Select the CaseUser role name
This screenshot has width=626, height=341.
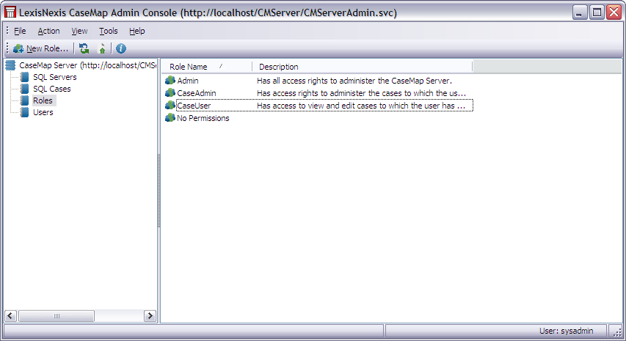point(194,106)
